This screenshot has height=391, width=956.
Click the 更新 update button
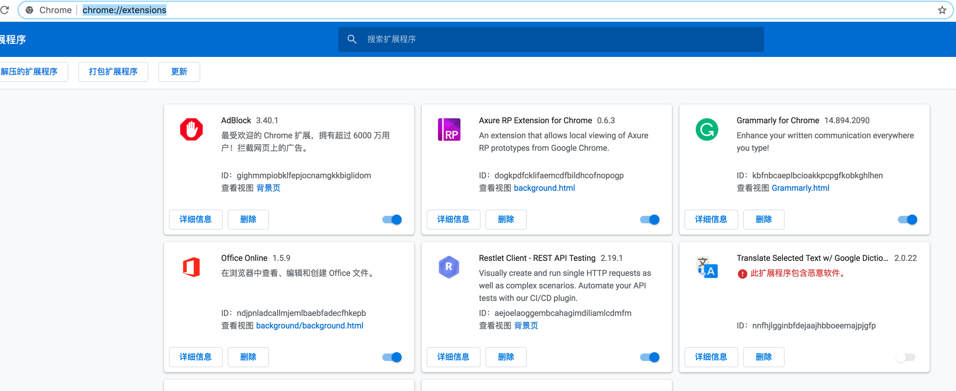(179, 72)
